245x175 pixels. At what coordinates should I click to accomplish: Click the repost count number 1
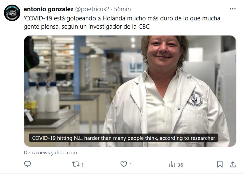tap(82, 165)
